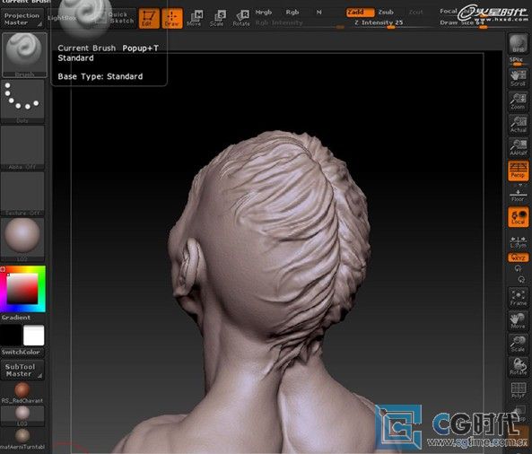This screenshot has height=454, width=532.
Task: Toggle the Floor grid
Action: pos(518,196)
